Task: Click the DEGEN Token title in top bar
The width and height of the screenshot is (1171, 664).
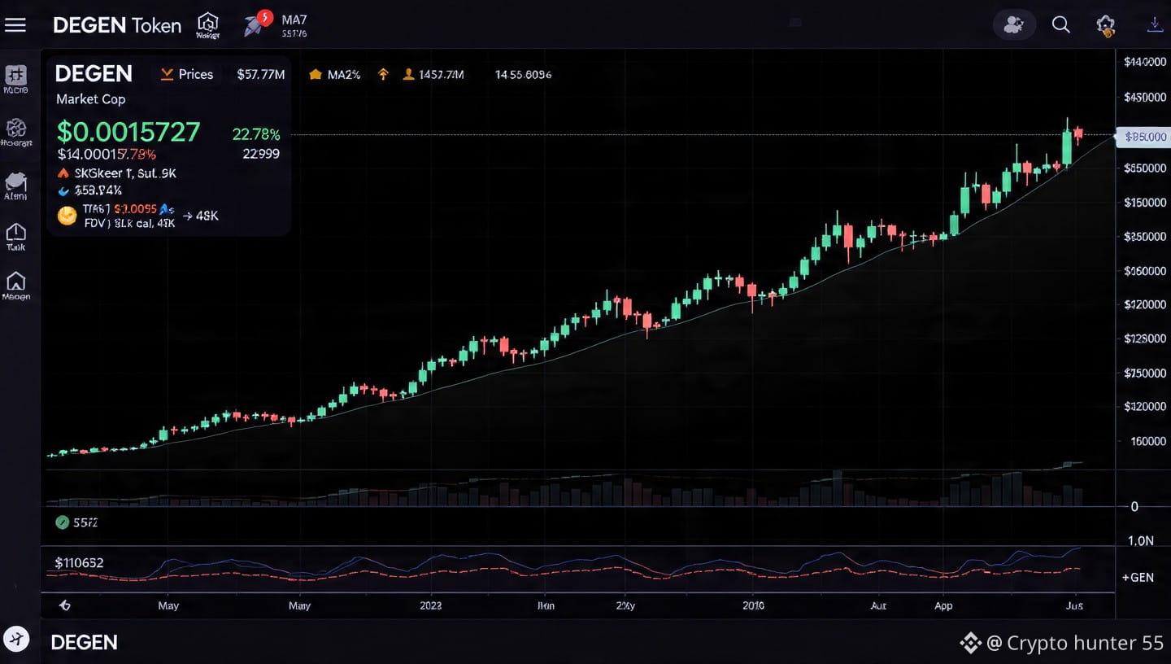Action: coord(117,25)
